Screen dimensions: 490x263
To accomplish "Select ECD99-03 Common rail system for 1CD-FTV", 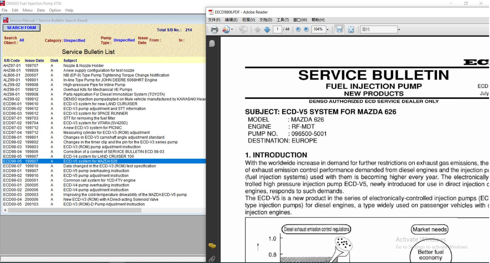I will (104, 180).
